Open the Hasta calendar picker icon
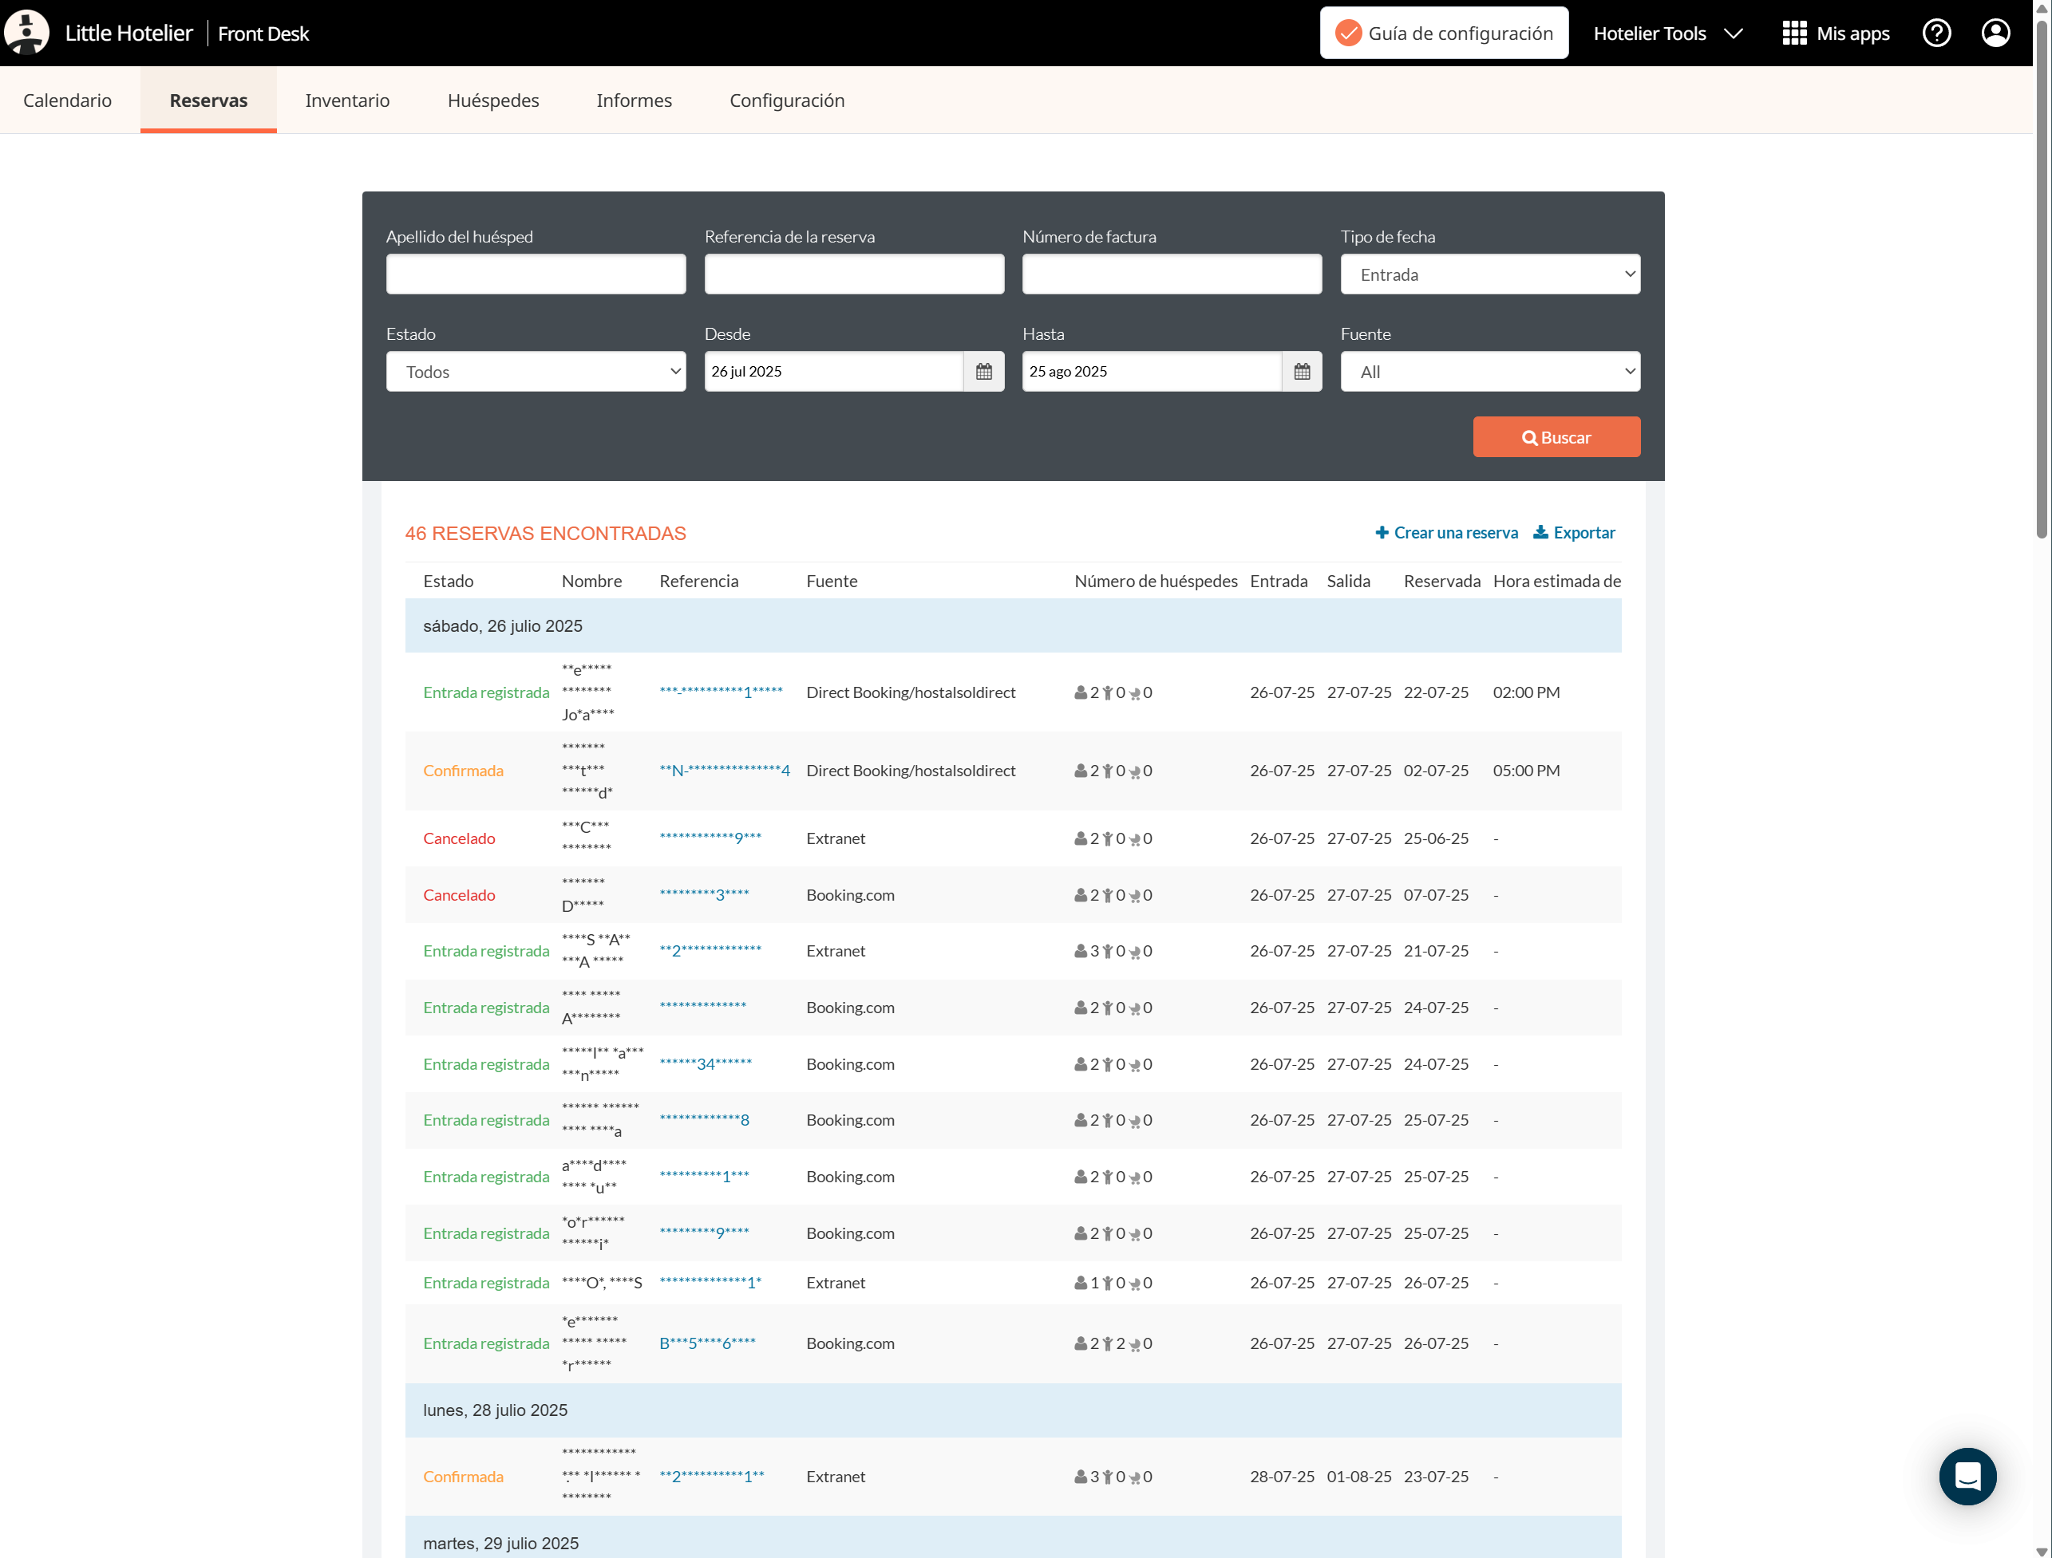This screenshot has width=2052, height=1558. pyautogui.click(x=1302, y=371)
